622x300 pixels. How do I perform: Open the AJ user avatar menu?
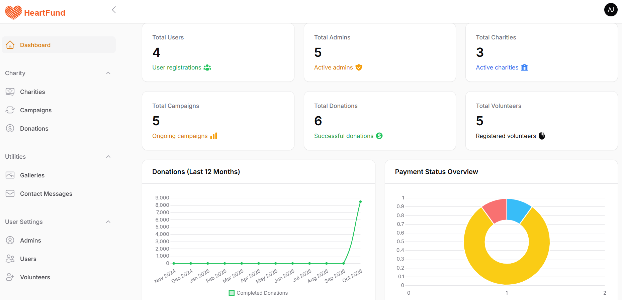(611, 10)
